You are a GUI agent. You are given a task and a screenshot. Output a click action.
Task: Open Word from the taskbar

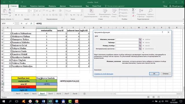point(43,101)
